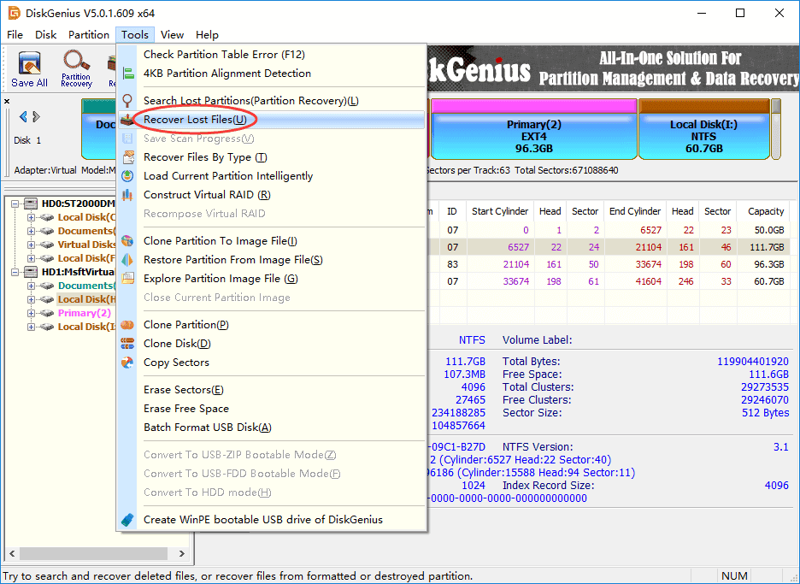Open the Help menu
Screen dimensions: 800x584
click(x=207, y=35)
